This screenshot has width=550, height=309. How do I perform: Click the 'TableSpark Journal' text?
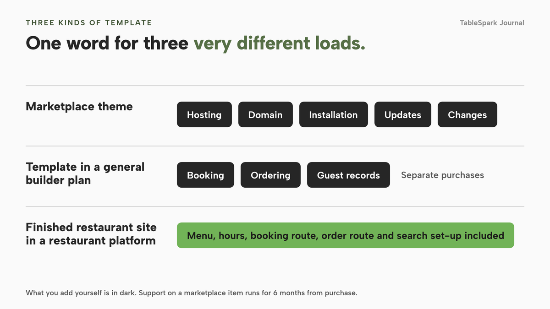pos(492,23)
